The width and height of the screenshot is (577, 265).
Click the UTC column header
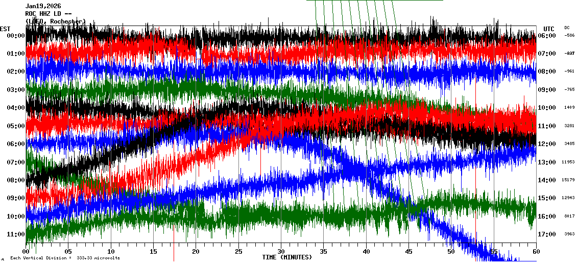pyautogui.click(x=548, y=29)
